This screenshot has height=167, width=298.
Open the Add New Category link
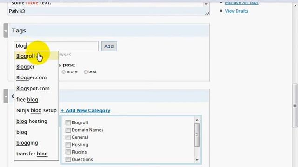[85, 110]
